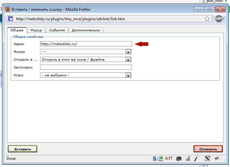Click the Адрес input field
The width and height of the screenshot is (230, 167).
tap(86, 44)
